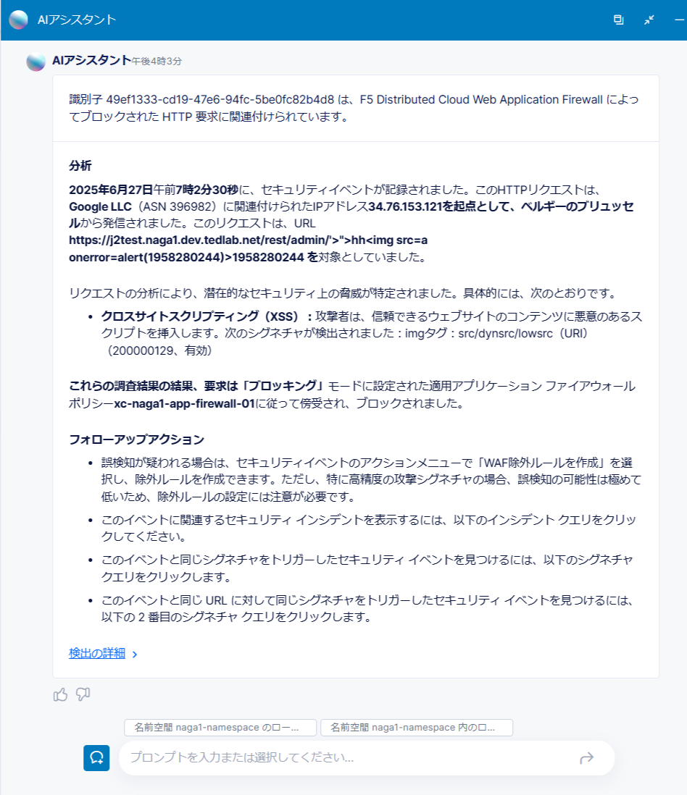Give the response a thumbs down
Viewport: 687px width, 795px height.
(x=83, y=694)
